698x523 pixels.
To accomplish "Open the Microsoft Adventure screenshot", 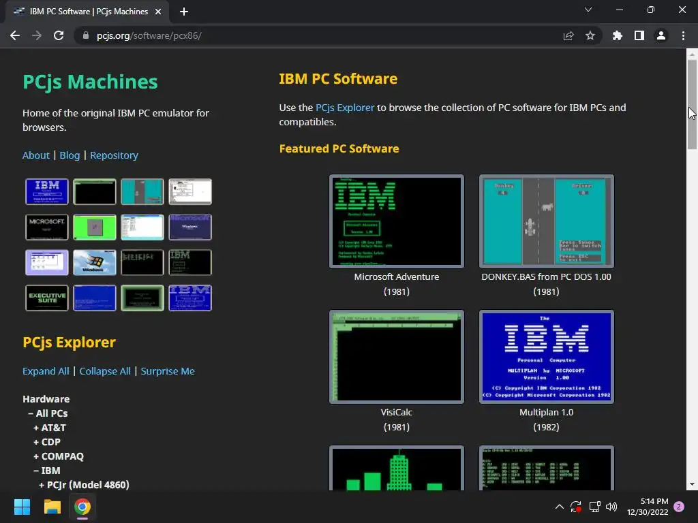I will pyautogui.click(x=396, y=221).
